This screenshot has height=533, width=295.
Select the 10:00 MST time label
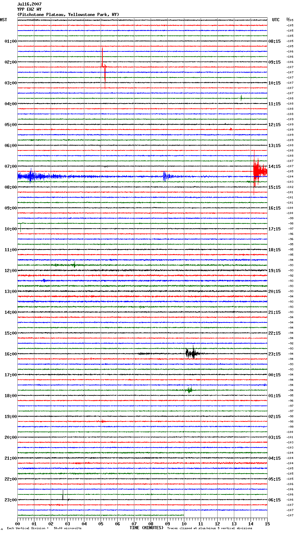10,229
